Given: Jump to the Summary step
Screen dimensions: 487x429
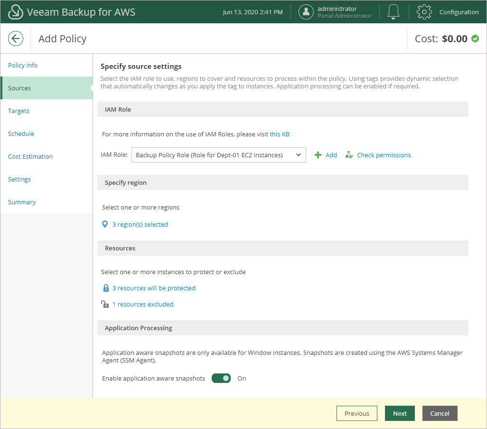Looking at the screenshot, I should pos(22,202).
